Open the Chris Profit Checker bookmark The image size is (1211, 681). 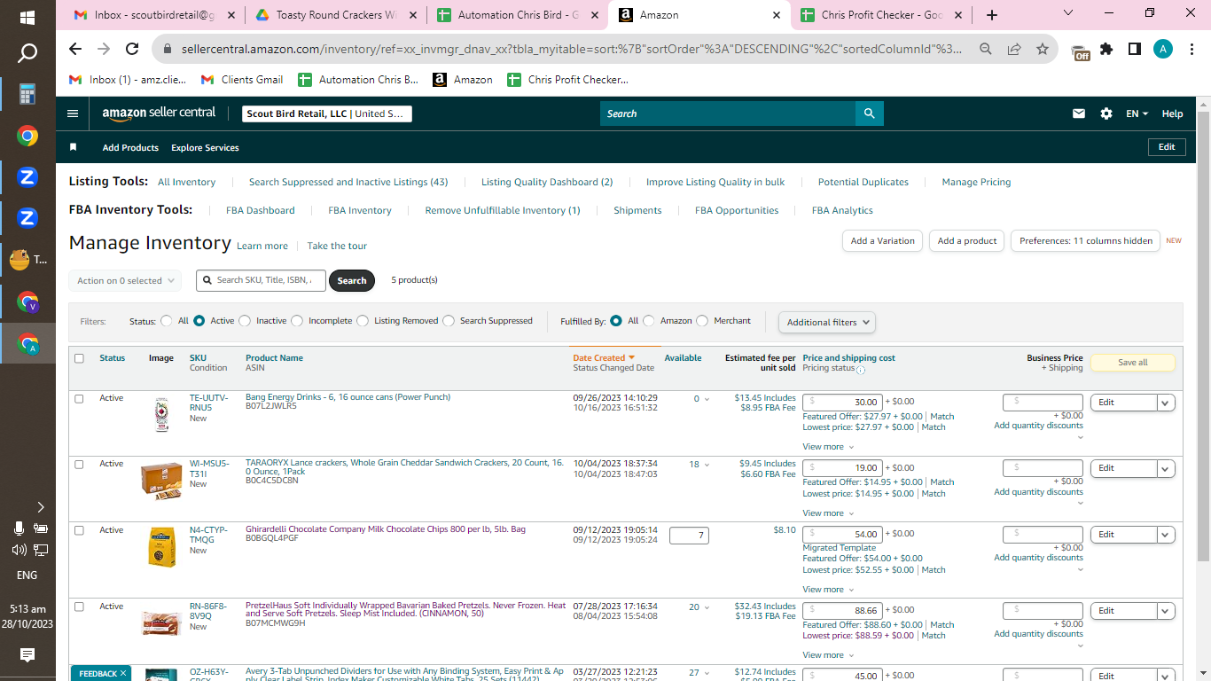(x=567, y=80)
